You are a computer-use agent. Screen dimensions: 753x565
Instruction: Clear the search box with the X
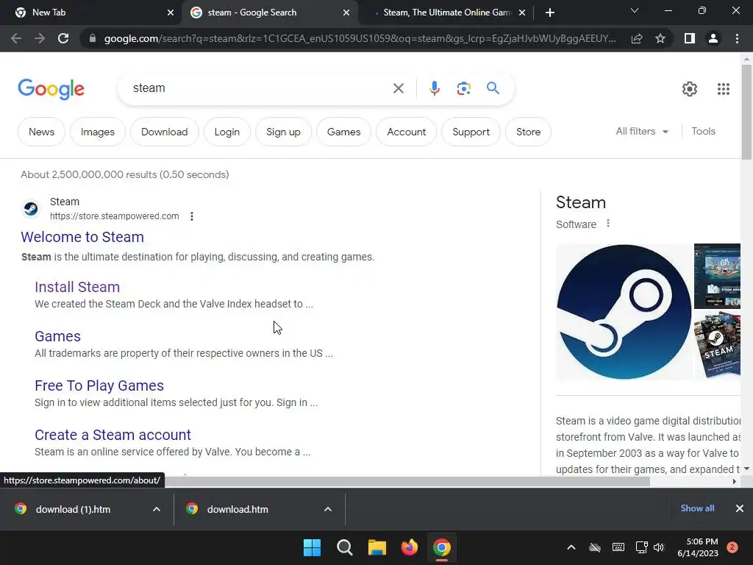coord(398,88)
